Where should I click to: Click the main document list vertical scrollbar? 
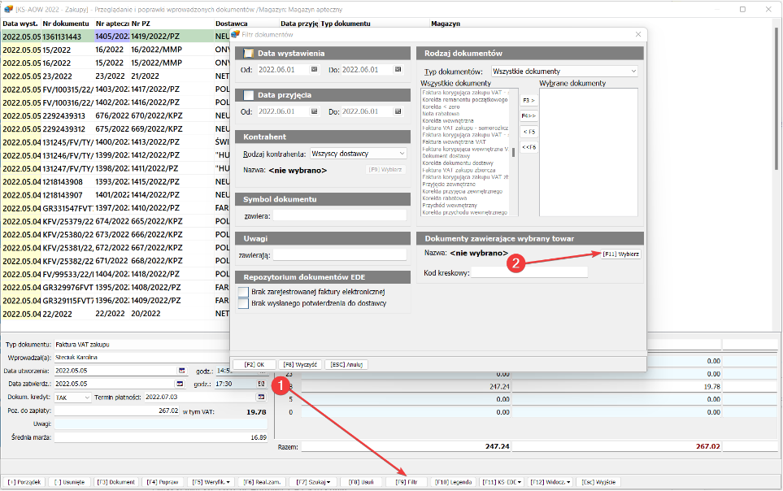tap(776, 98)
